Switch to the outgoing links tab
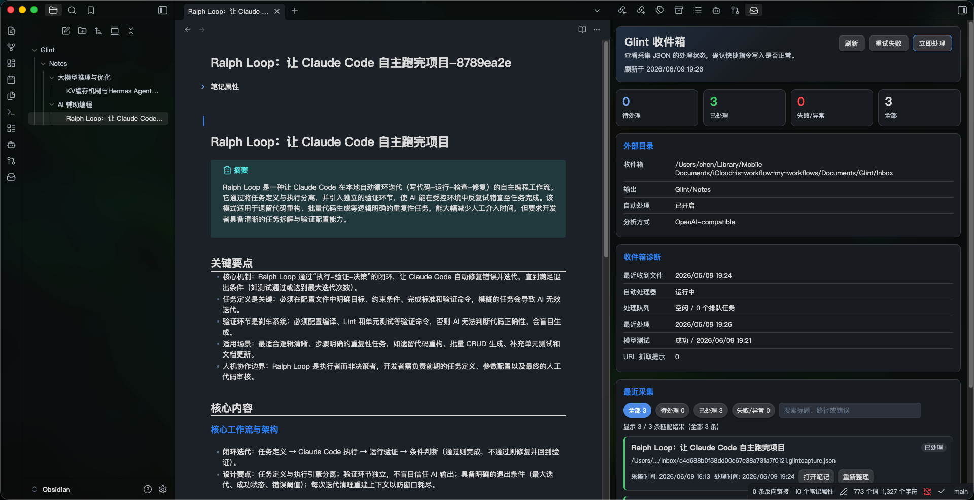The height and width of the screenshot is (500, 974). [x=641, y=10]
